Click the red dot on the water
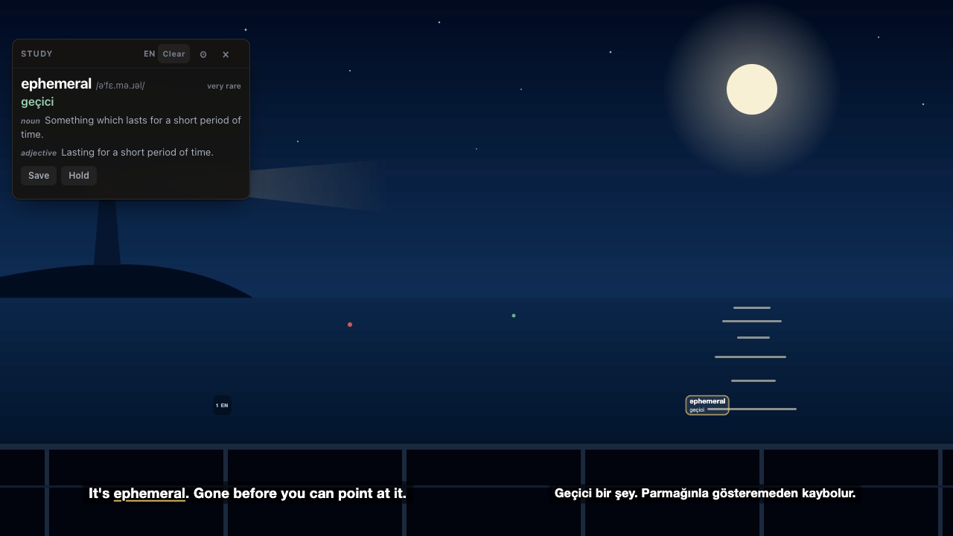953x536 pixels. click(x=350, y=325)
